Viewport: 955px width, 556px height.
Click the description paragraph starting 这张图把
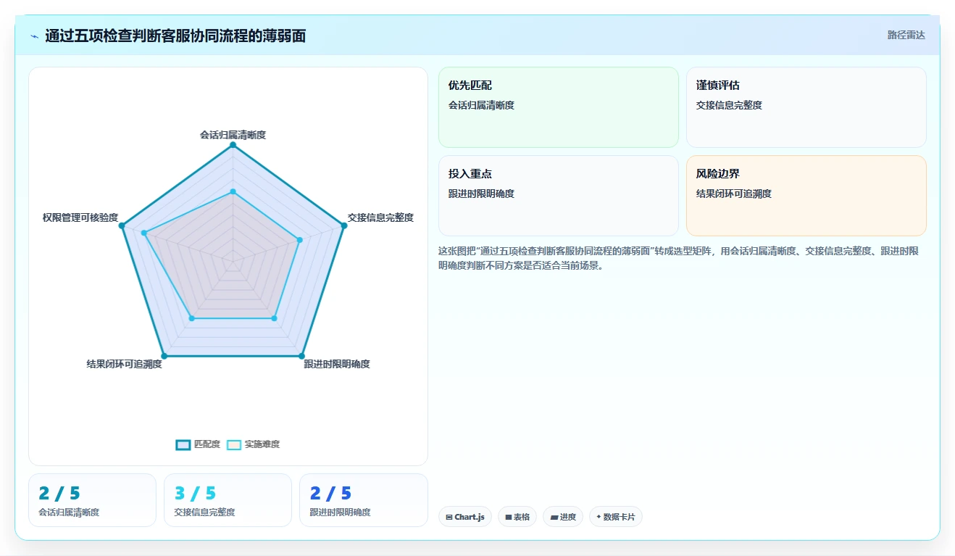(679, 258)
